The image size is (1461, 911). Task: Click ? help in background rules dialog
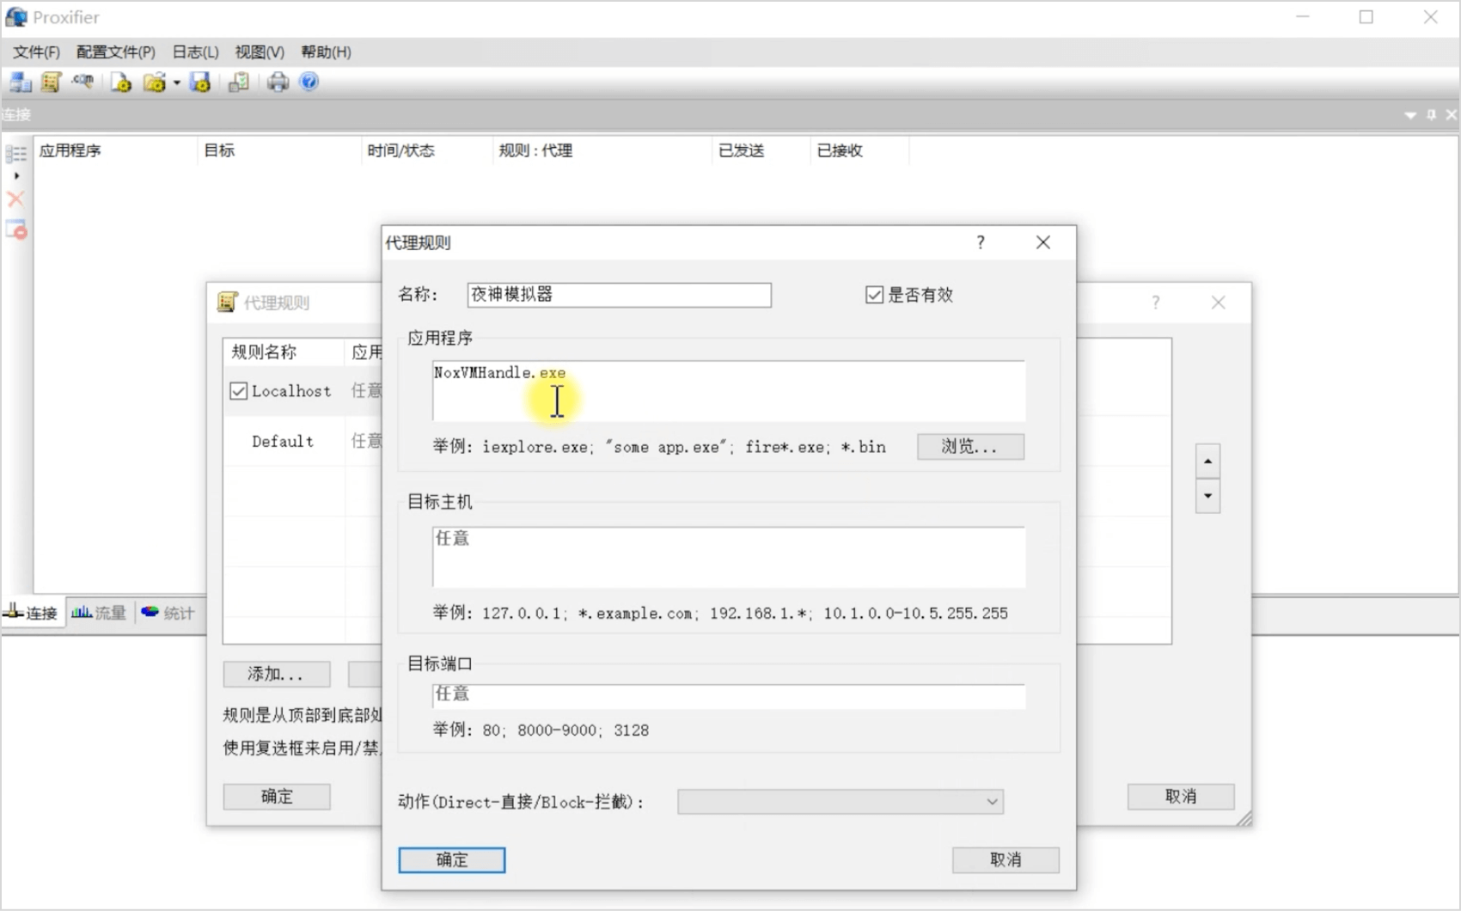[1155, 303]
